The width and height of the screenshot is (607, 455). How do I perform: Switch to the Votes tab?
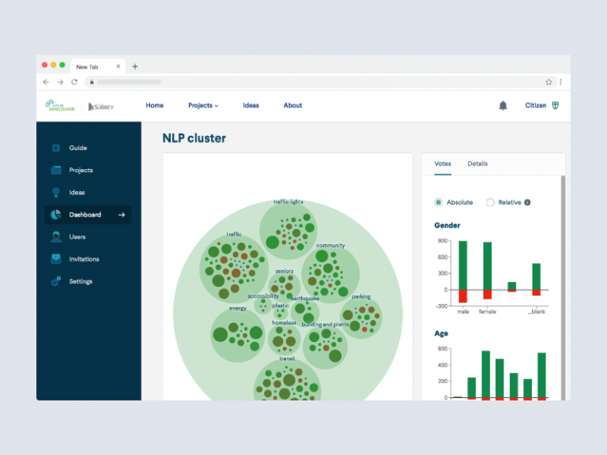point(443,164)
